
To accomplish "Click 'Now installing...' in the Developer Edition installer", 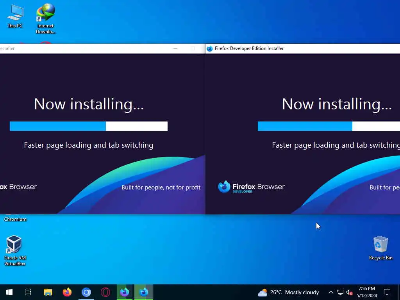I will (337, 104).
